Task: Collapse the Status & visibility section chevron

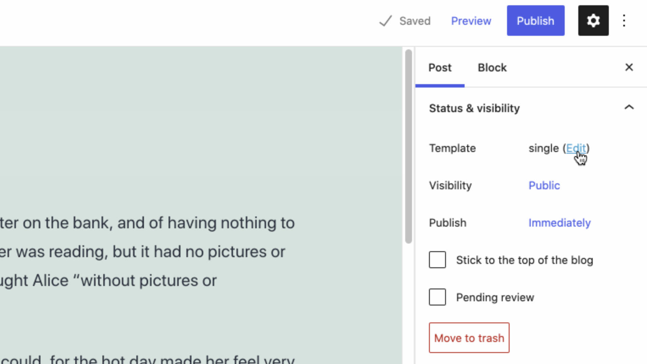Action: pos(629,108)
